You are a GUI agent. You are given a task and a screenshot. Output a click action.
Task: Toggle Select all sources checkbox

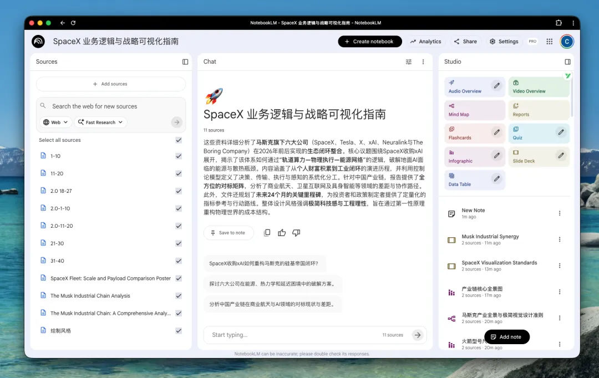[x=179, y=140]
